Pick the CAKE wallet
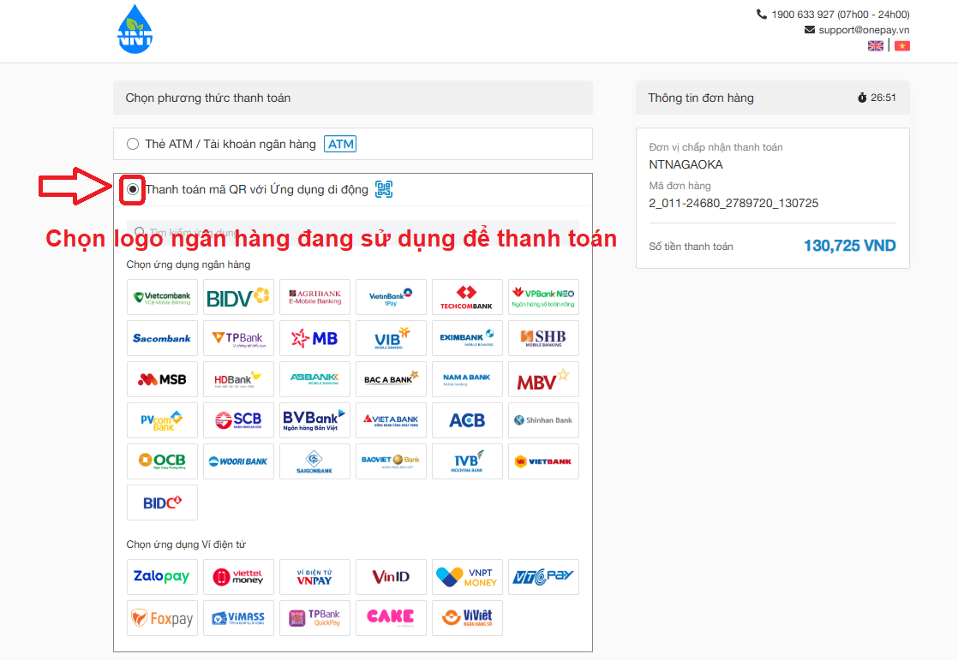This screenshot has width=958, height=660. click(x=391, y=618)
